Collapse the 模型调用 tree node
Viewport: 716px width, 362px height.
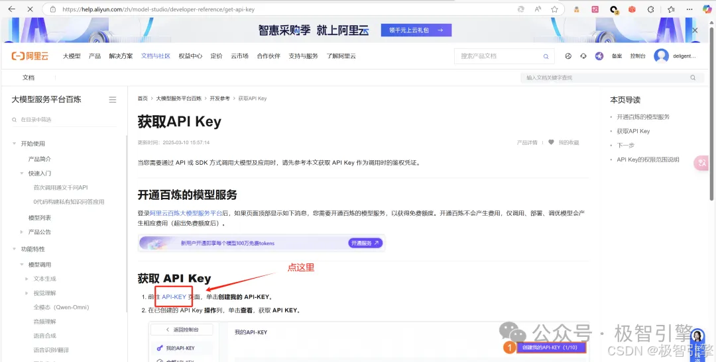click(x=22, y=265)
